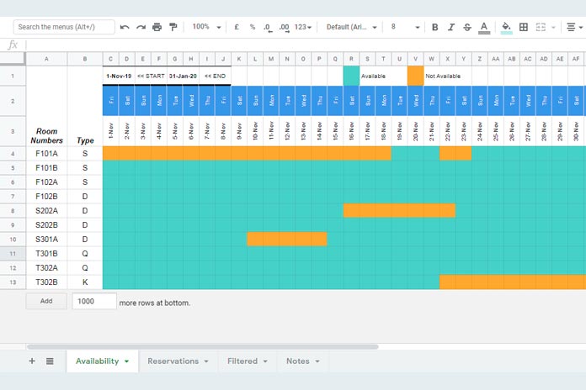Apply strikethrough formatting
Viewport: 586px width, 390px height.
click(467, 27)
